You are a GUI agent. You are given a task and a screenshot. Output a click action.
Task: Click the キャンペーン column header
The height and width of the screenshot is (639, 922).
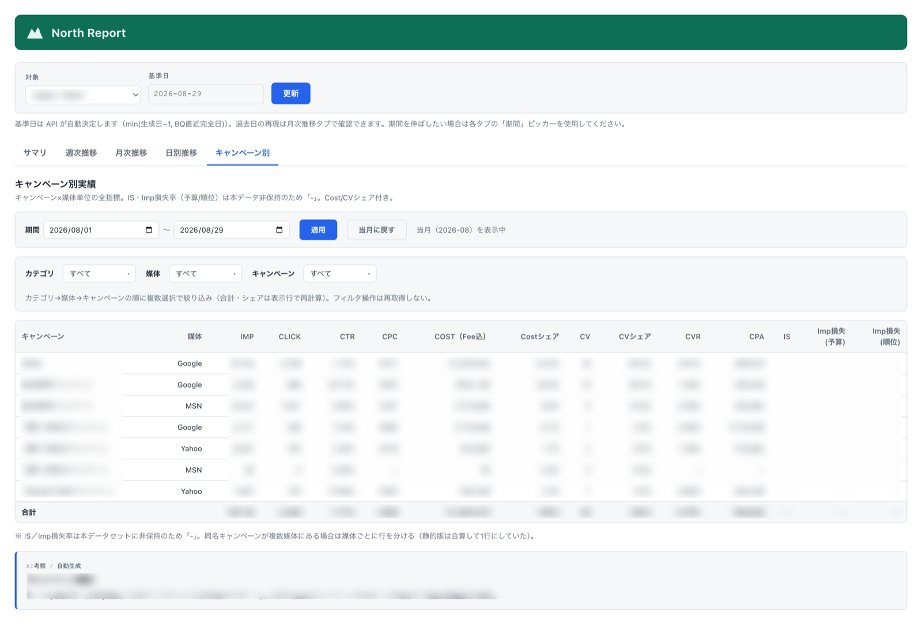pyautogui.click(x=43, y=336)
